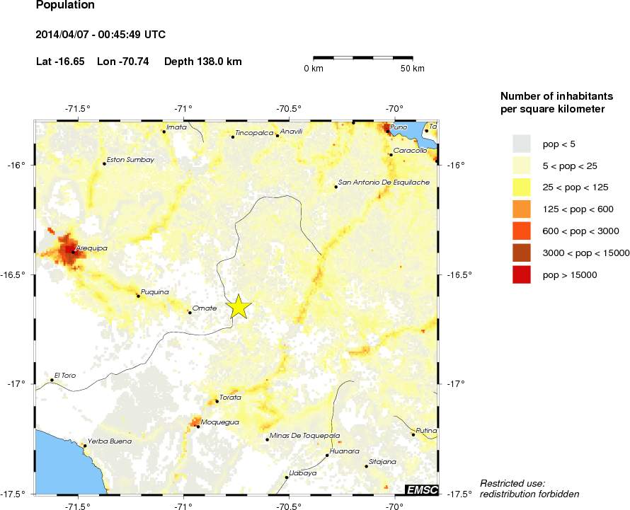Click the gray 'pop < 5' legend swatch
This screenshot has height=510, width=630.
click(522, 144)
